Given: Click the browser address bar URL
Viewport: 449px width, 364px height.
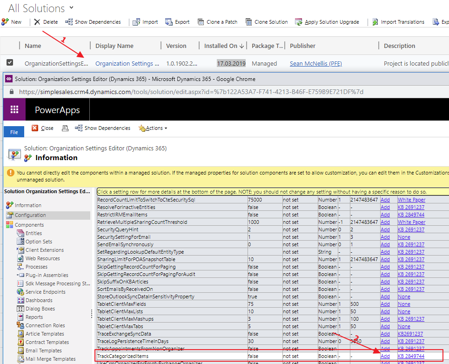Looking at the screenshot, I should point(191,92).
